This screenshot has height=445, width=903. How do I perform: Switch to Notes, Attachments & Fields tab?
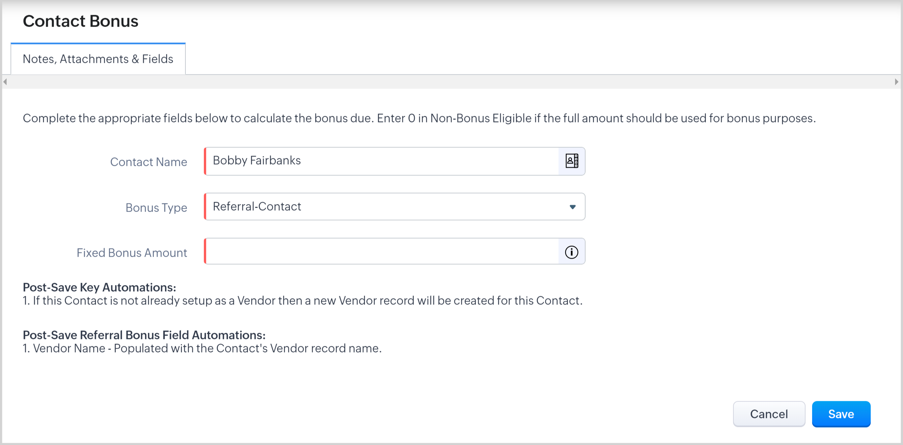pos(98,59)
